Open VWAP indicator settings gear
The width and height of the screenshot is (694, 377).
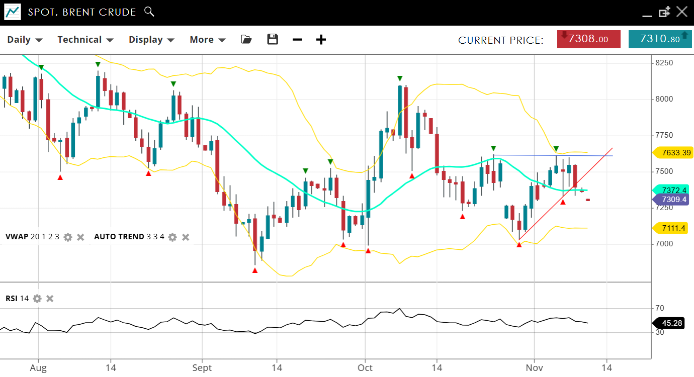[x=68, y=237]
